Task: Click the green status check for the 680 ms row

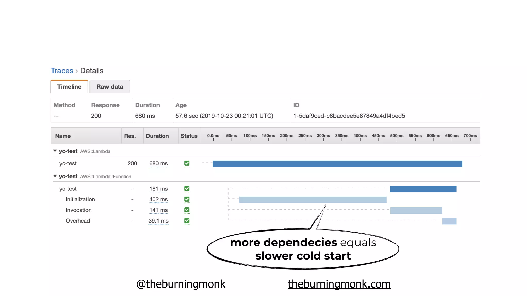Action: [187, 163]
